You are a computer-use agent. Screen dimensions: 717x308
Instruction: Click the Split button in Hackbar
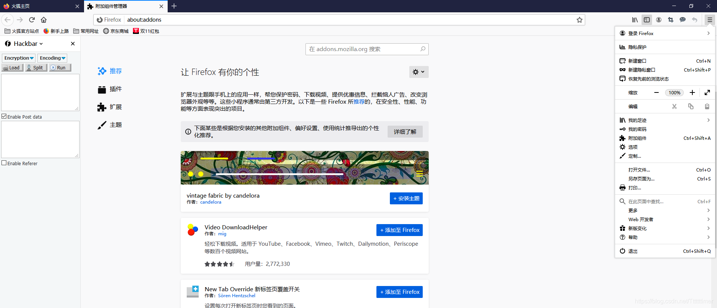pos(36,67)
